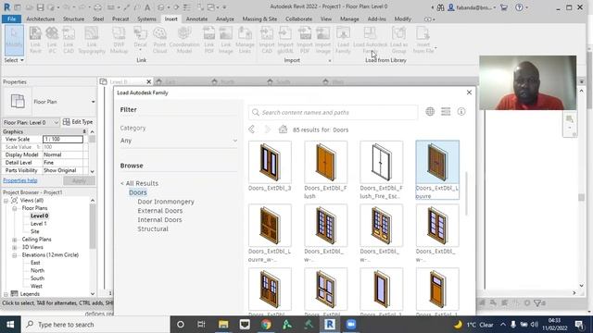This screenshot has width=593, height=333.
Task: Open the Floor Plan type selector dropdown
Action: point(93,102)
